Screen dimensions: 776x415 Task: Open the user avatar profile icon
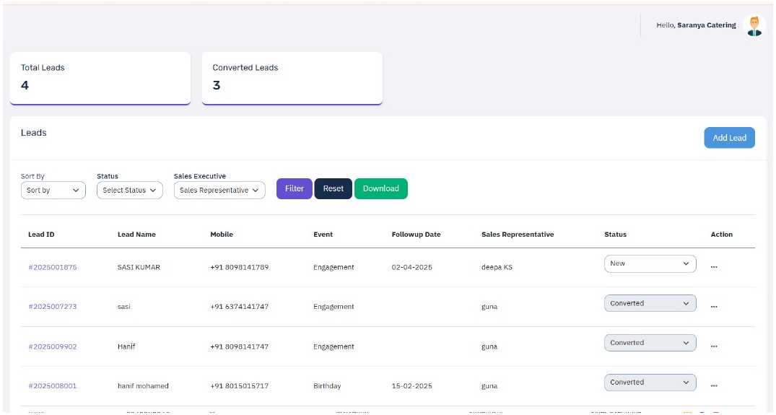[754, 25]
